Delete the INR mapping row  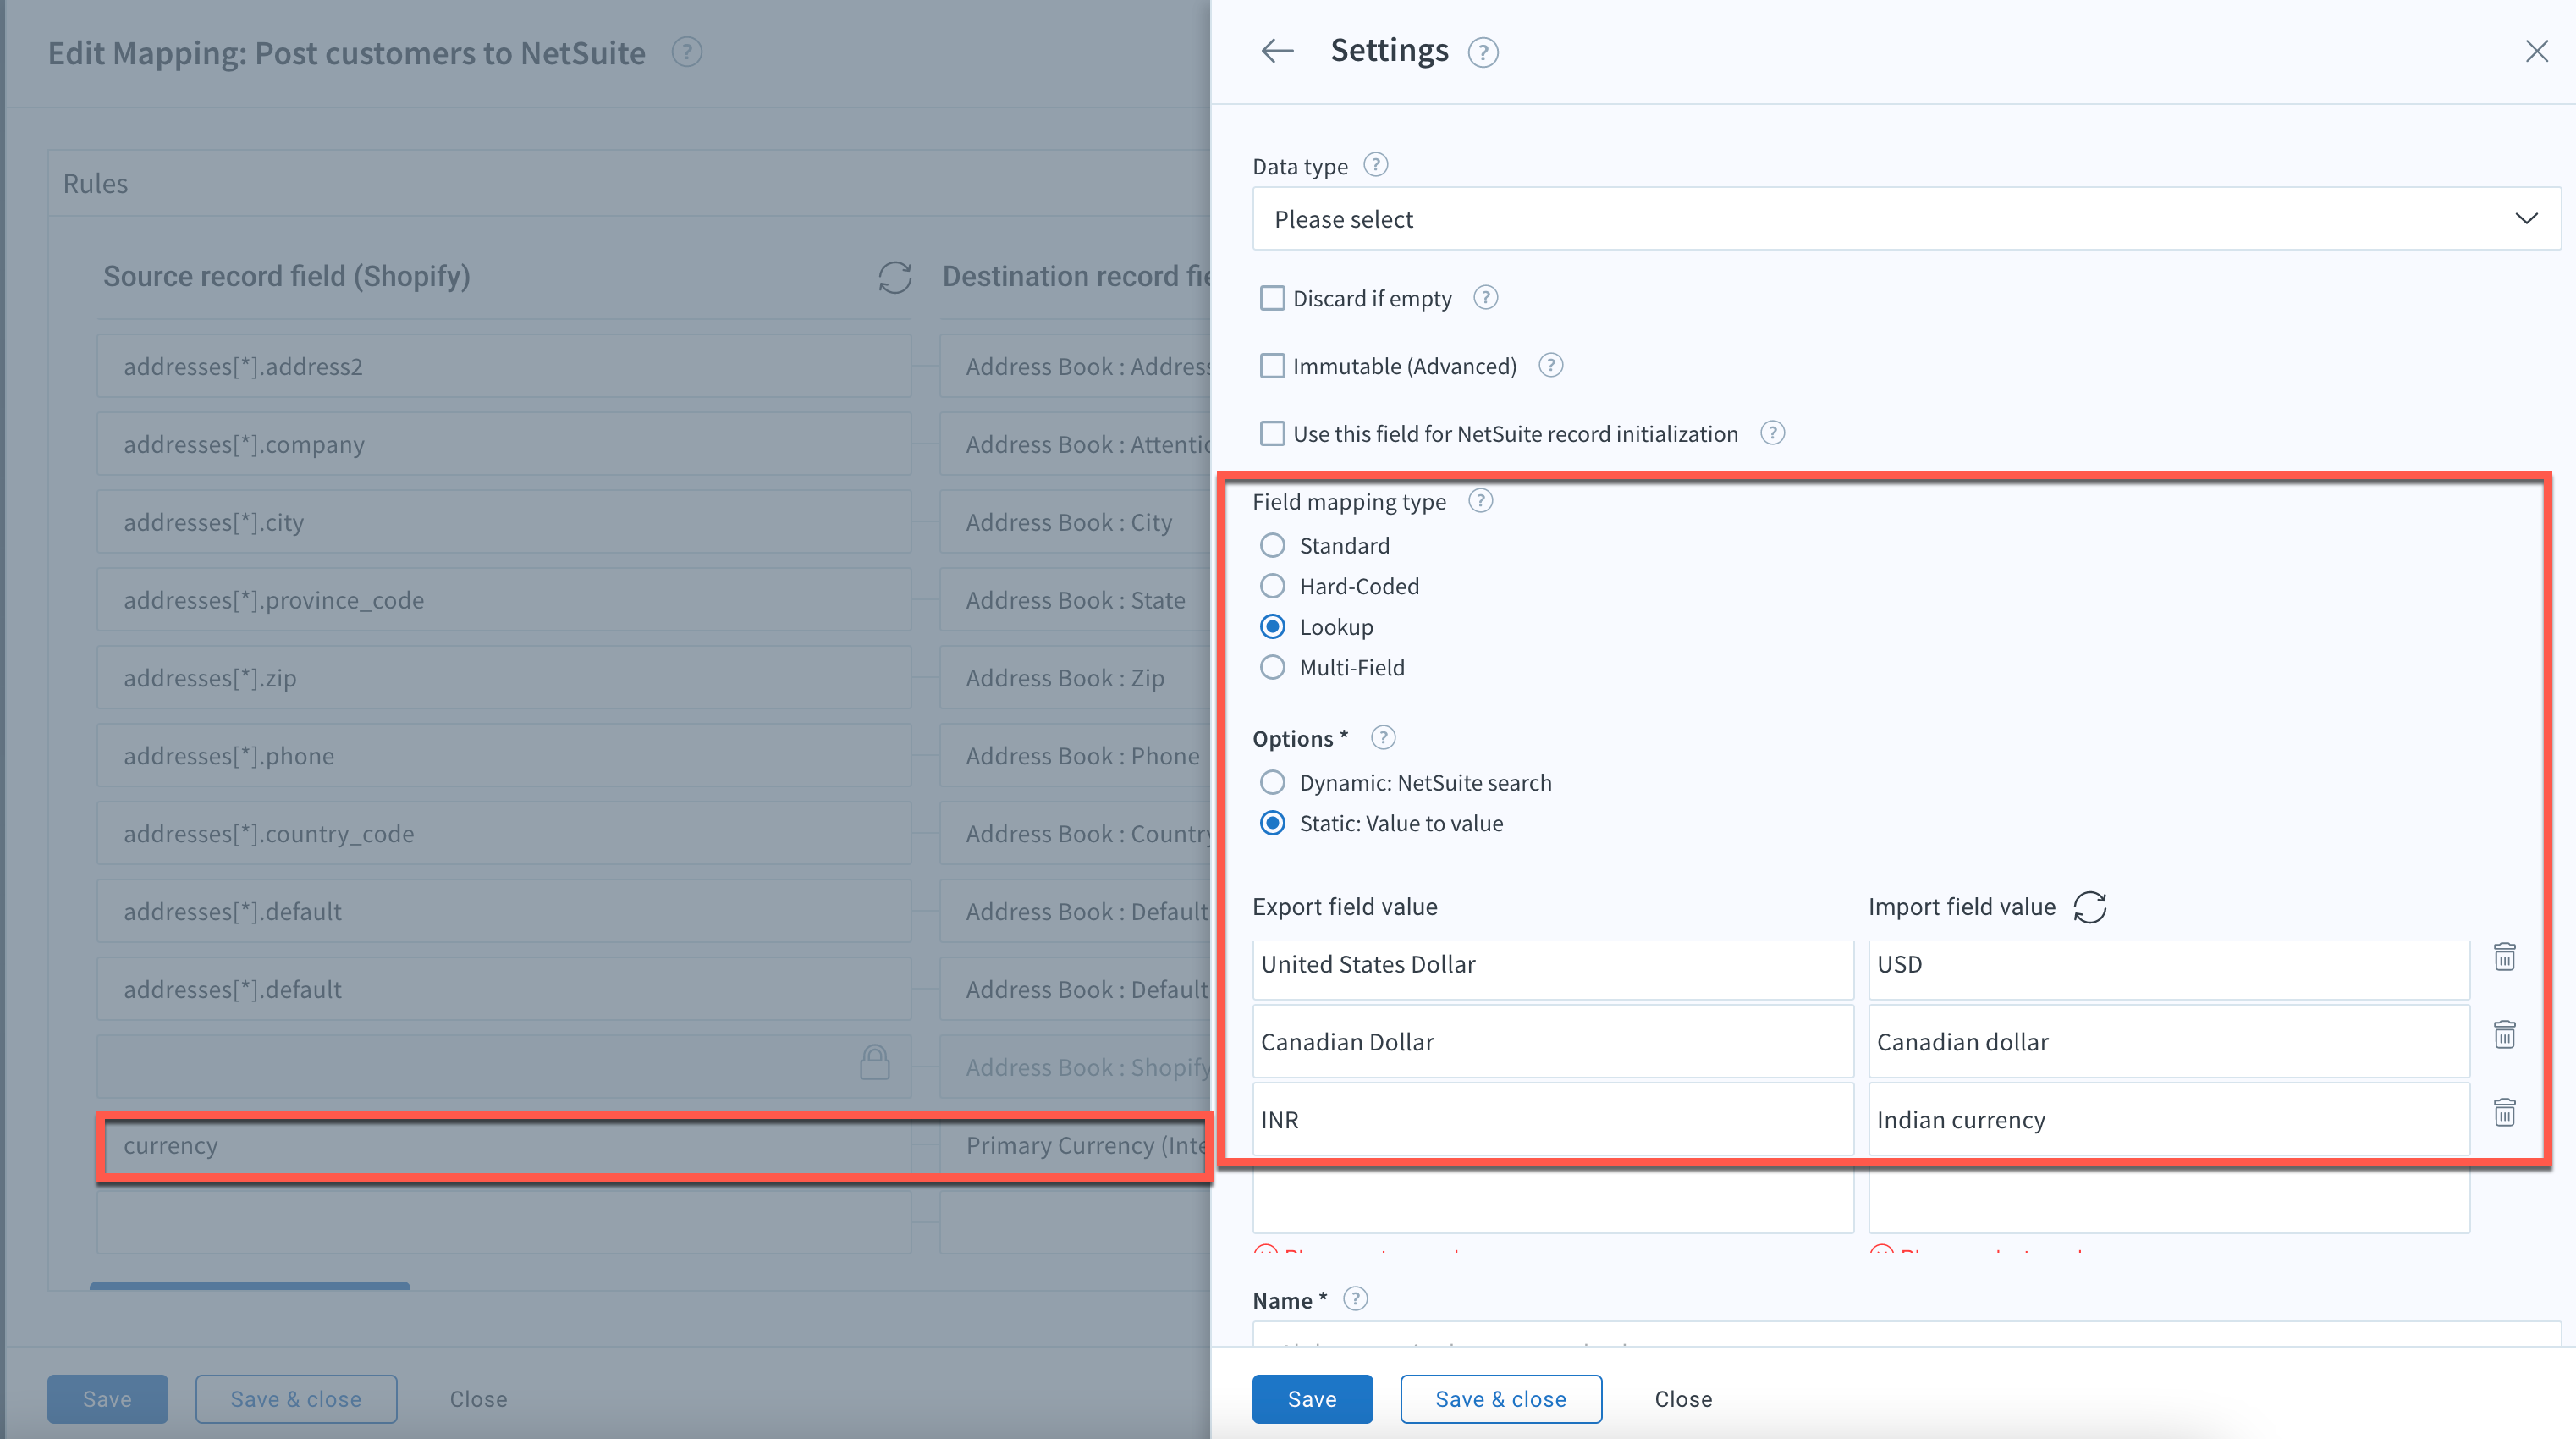(2504, 1112)
